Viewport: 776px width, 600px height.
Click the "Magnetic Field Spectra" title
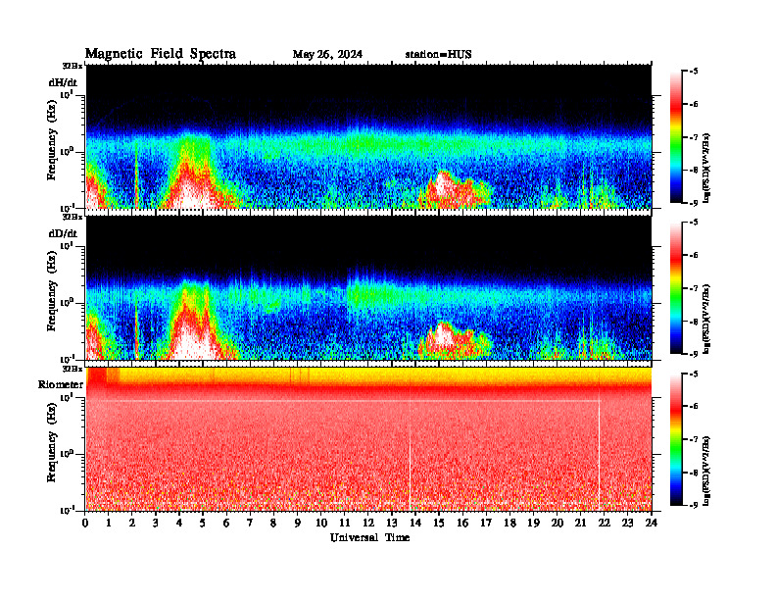pos(161,54)
